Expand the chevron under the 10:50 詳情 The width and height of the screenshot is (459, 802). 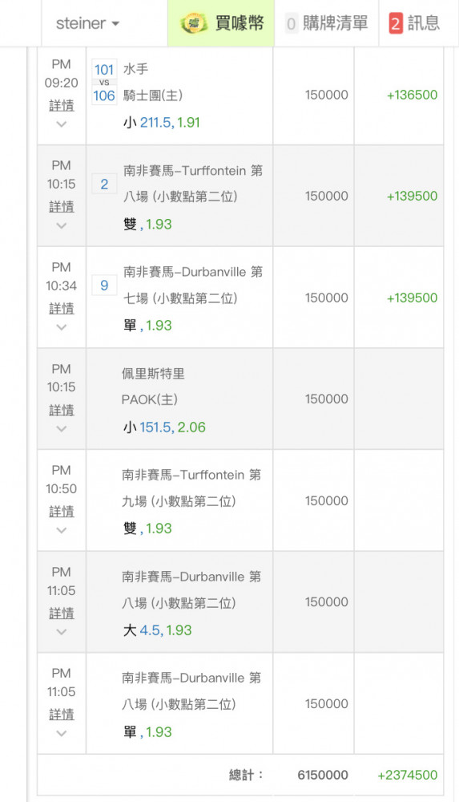pyautogui.click(x=62, y=530)
